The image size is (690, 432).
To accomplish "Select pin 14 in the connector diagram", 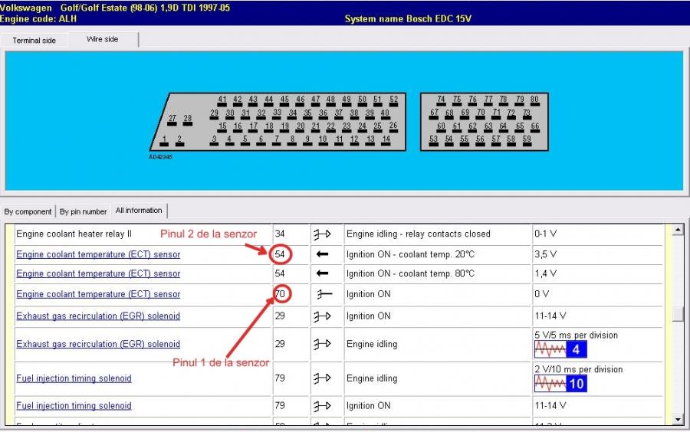I will [x=386, y=140].
